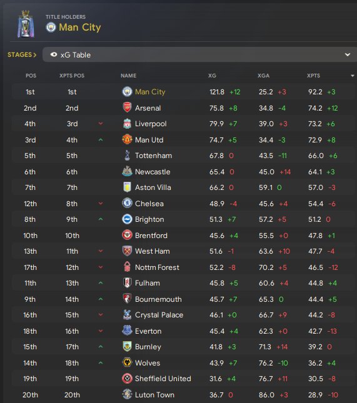The height and width of the screenshot is (403, 357).
Task: Click the Wolves club badge
Action: tap(127, 362)
